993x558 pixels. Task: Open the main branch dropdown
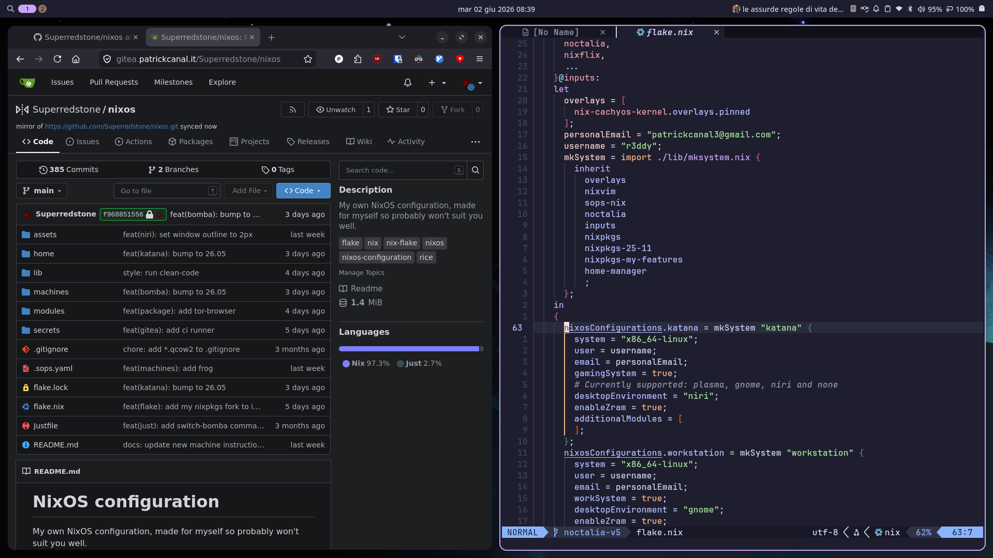coord(42,191)
